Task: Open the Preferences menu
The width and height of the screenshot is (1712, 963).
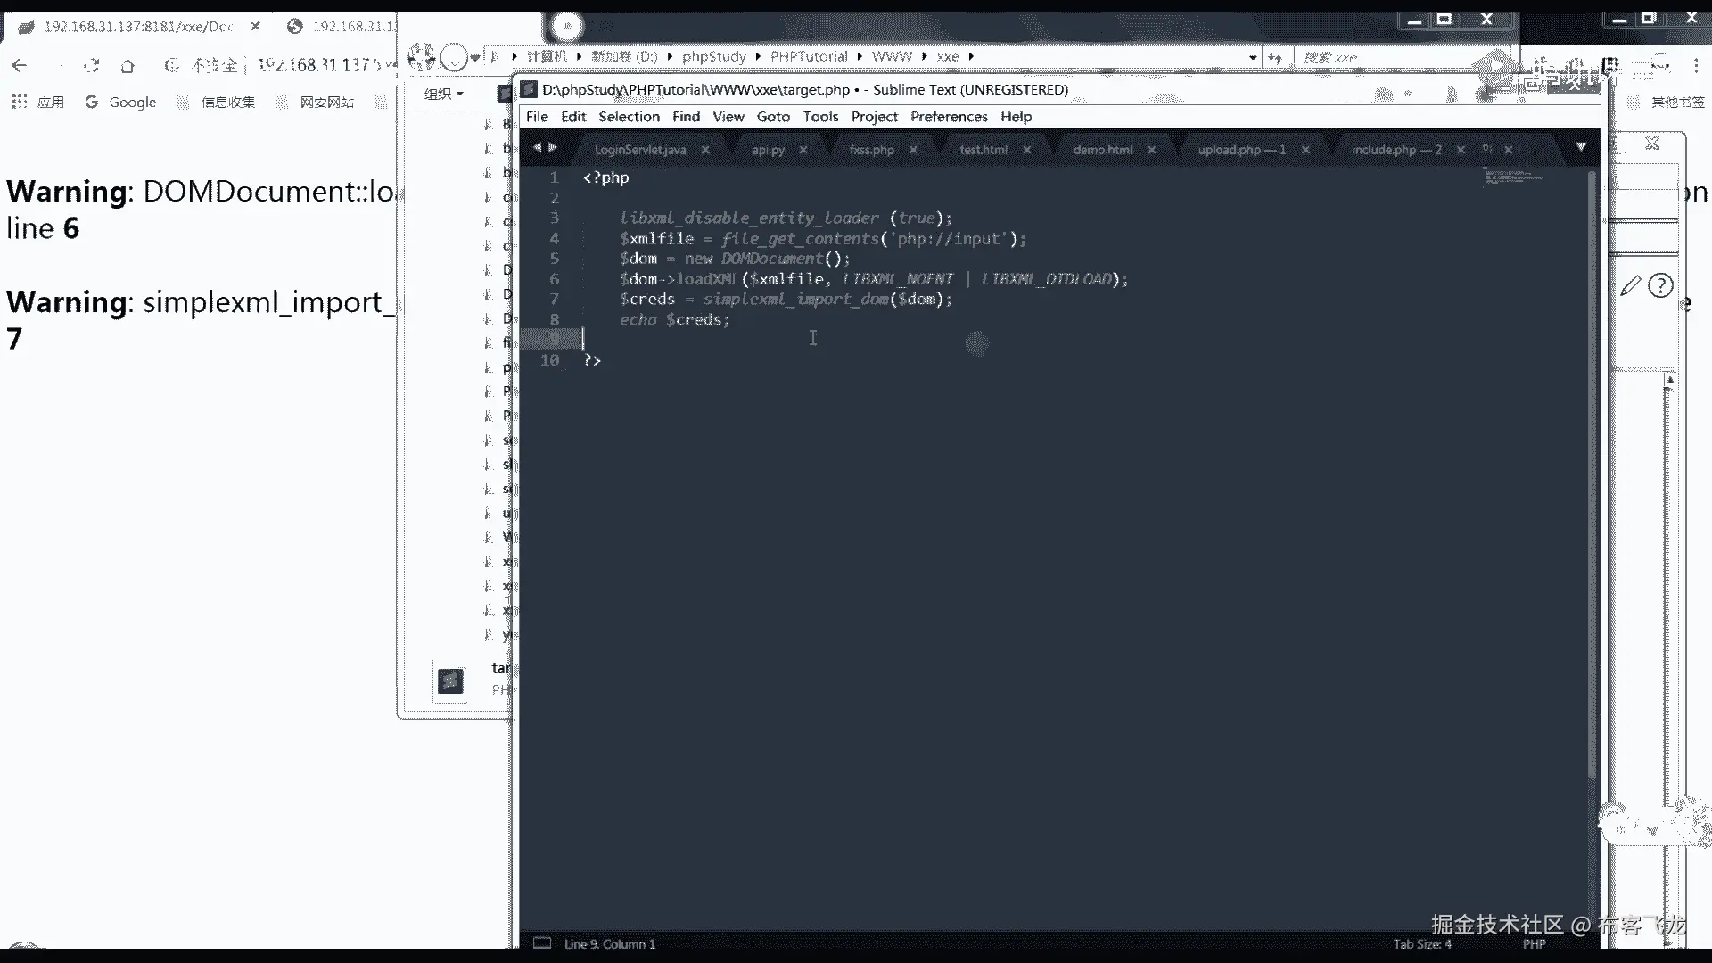Action: [949, 117]
